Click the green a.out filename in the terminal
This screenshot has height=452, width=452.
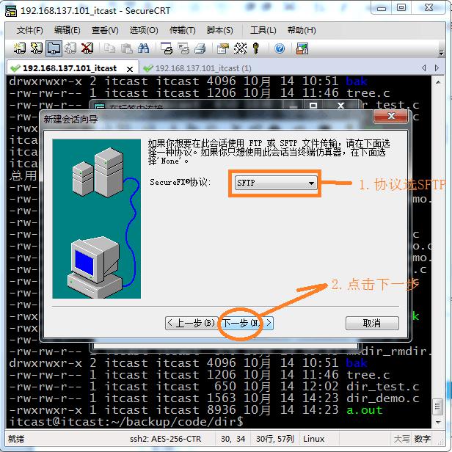(365, 410)
